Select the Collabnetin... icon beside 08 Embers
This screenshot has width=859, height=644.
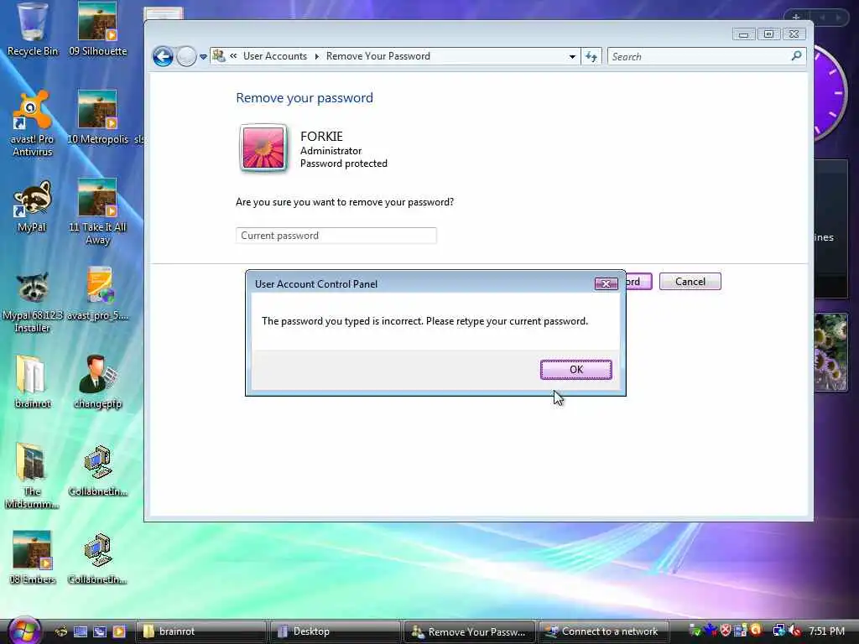point(97,558)
